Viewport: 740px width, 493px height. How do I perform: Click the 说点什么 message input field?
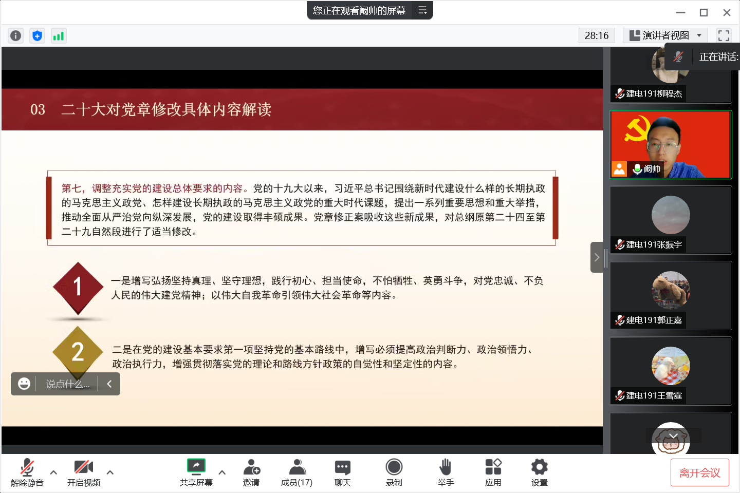pos(67,384)
